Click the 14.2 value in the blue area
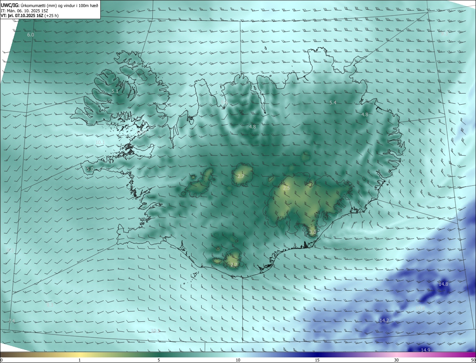Image resolution: width=476 pixels, height=363 pixels. (384, 320)
